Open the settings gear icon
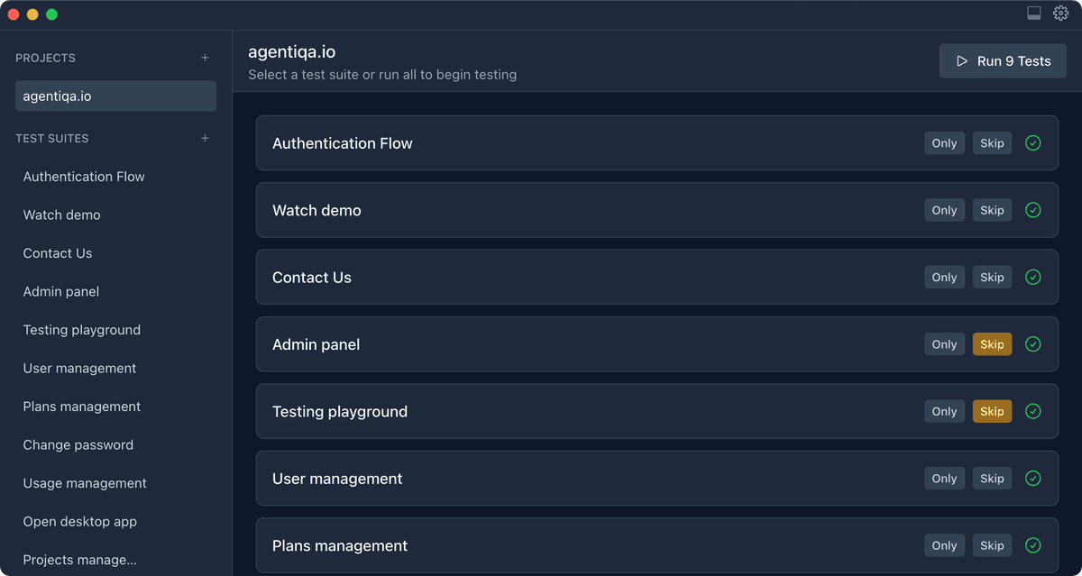The image size is (1082, 576). (1061, 13)
